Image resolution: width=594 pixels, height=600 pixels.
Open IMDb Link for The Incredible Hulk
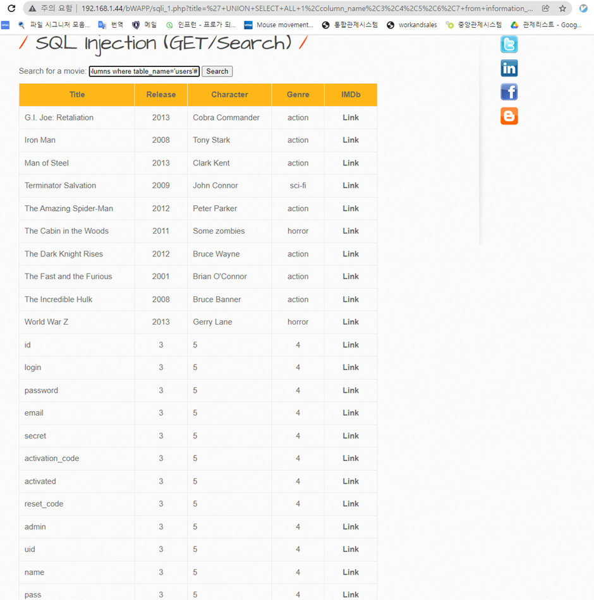pos(351,299)
